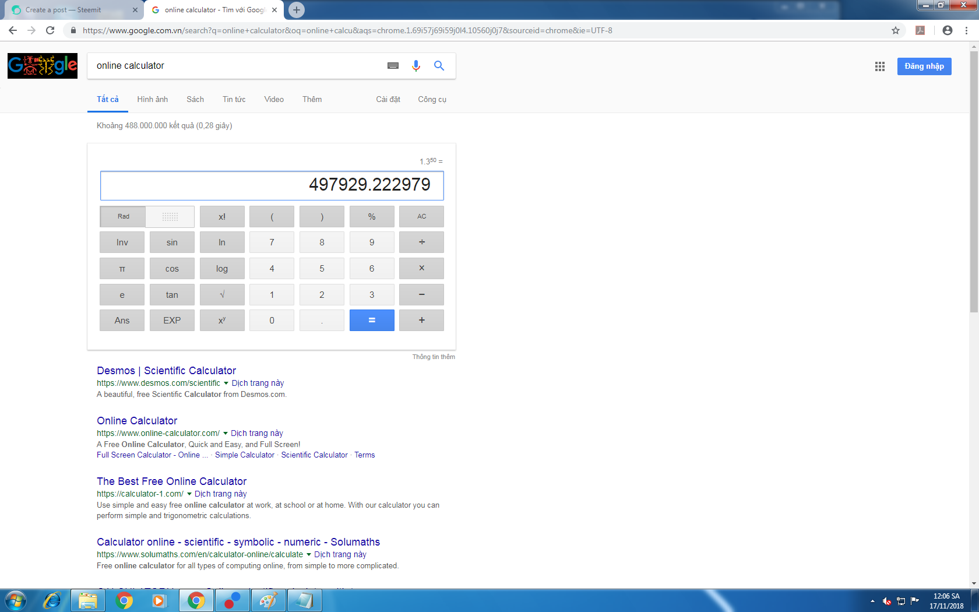Open the Solumaths Calculator online result link
This screenshot has width=979, height=612.
click(x=238, y=542)
